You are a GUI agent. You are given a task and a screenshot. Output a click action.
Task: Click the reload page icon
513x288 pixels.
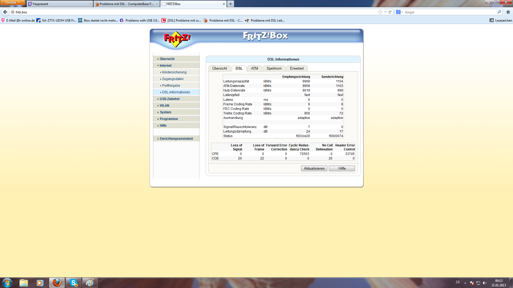(390, 12)
